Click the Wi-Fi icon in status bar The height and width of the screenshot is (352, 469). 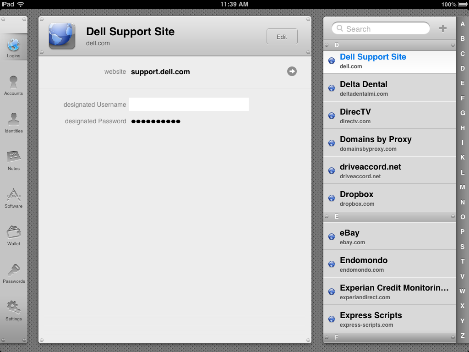click(x=21, y=4)
